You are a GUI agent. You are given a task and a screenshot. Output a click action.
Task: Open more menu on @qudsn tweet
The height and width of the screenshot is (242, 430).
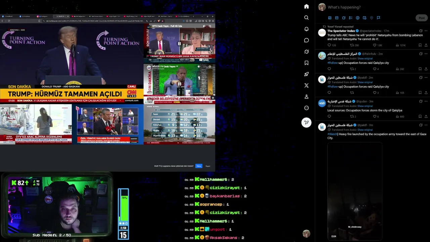(x=426, y=101)
